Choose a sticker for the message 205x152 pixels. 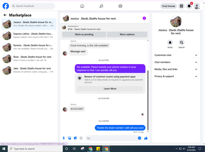click(x=75, y=138)
